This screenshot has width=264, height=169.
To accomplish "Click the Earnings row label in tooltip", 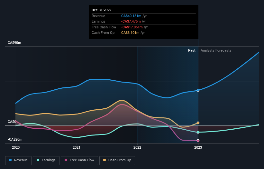I will (x=98, y=21).
